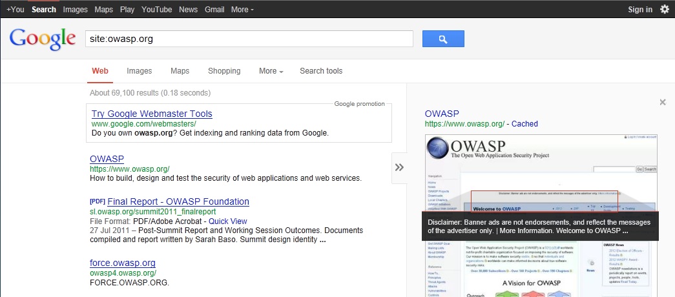This screenshot has width=675, height=297.
Task: Open the More dropdown under search box
Action: pos(271,71)
